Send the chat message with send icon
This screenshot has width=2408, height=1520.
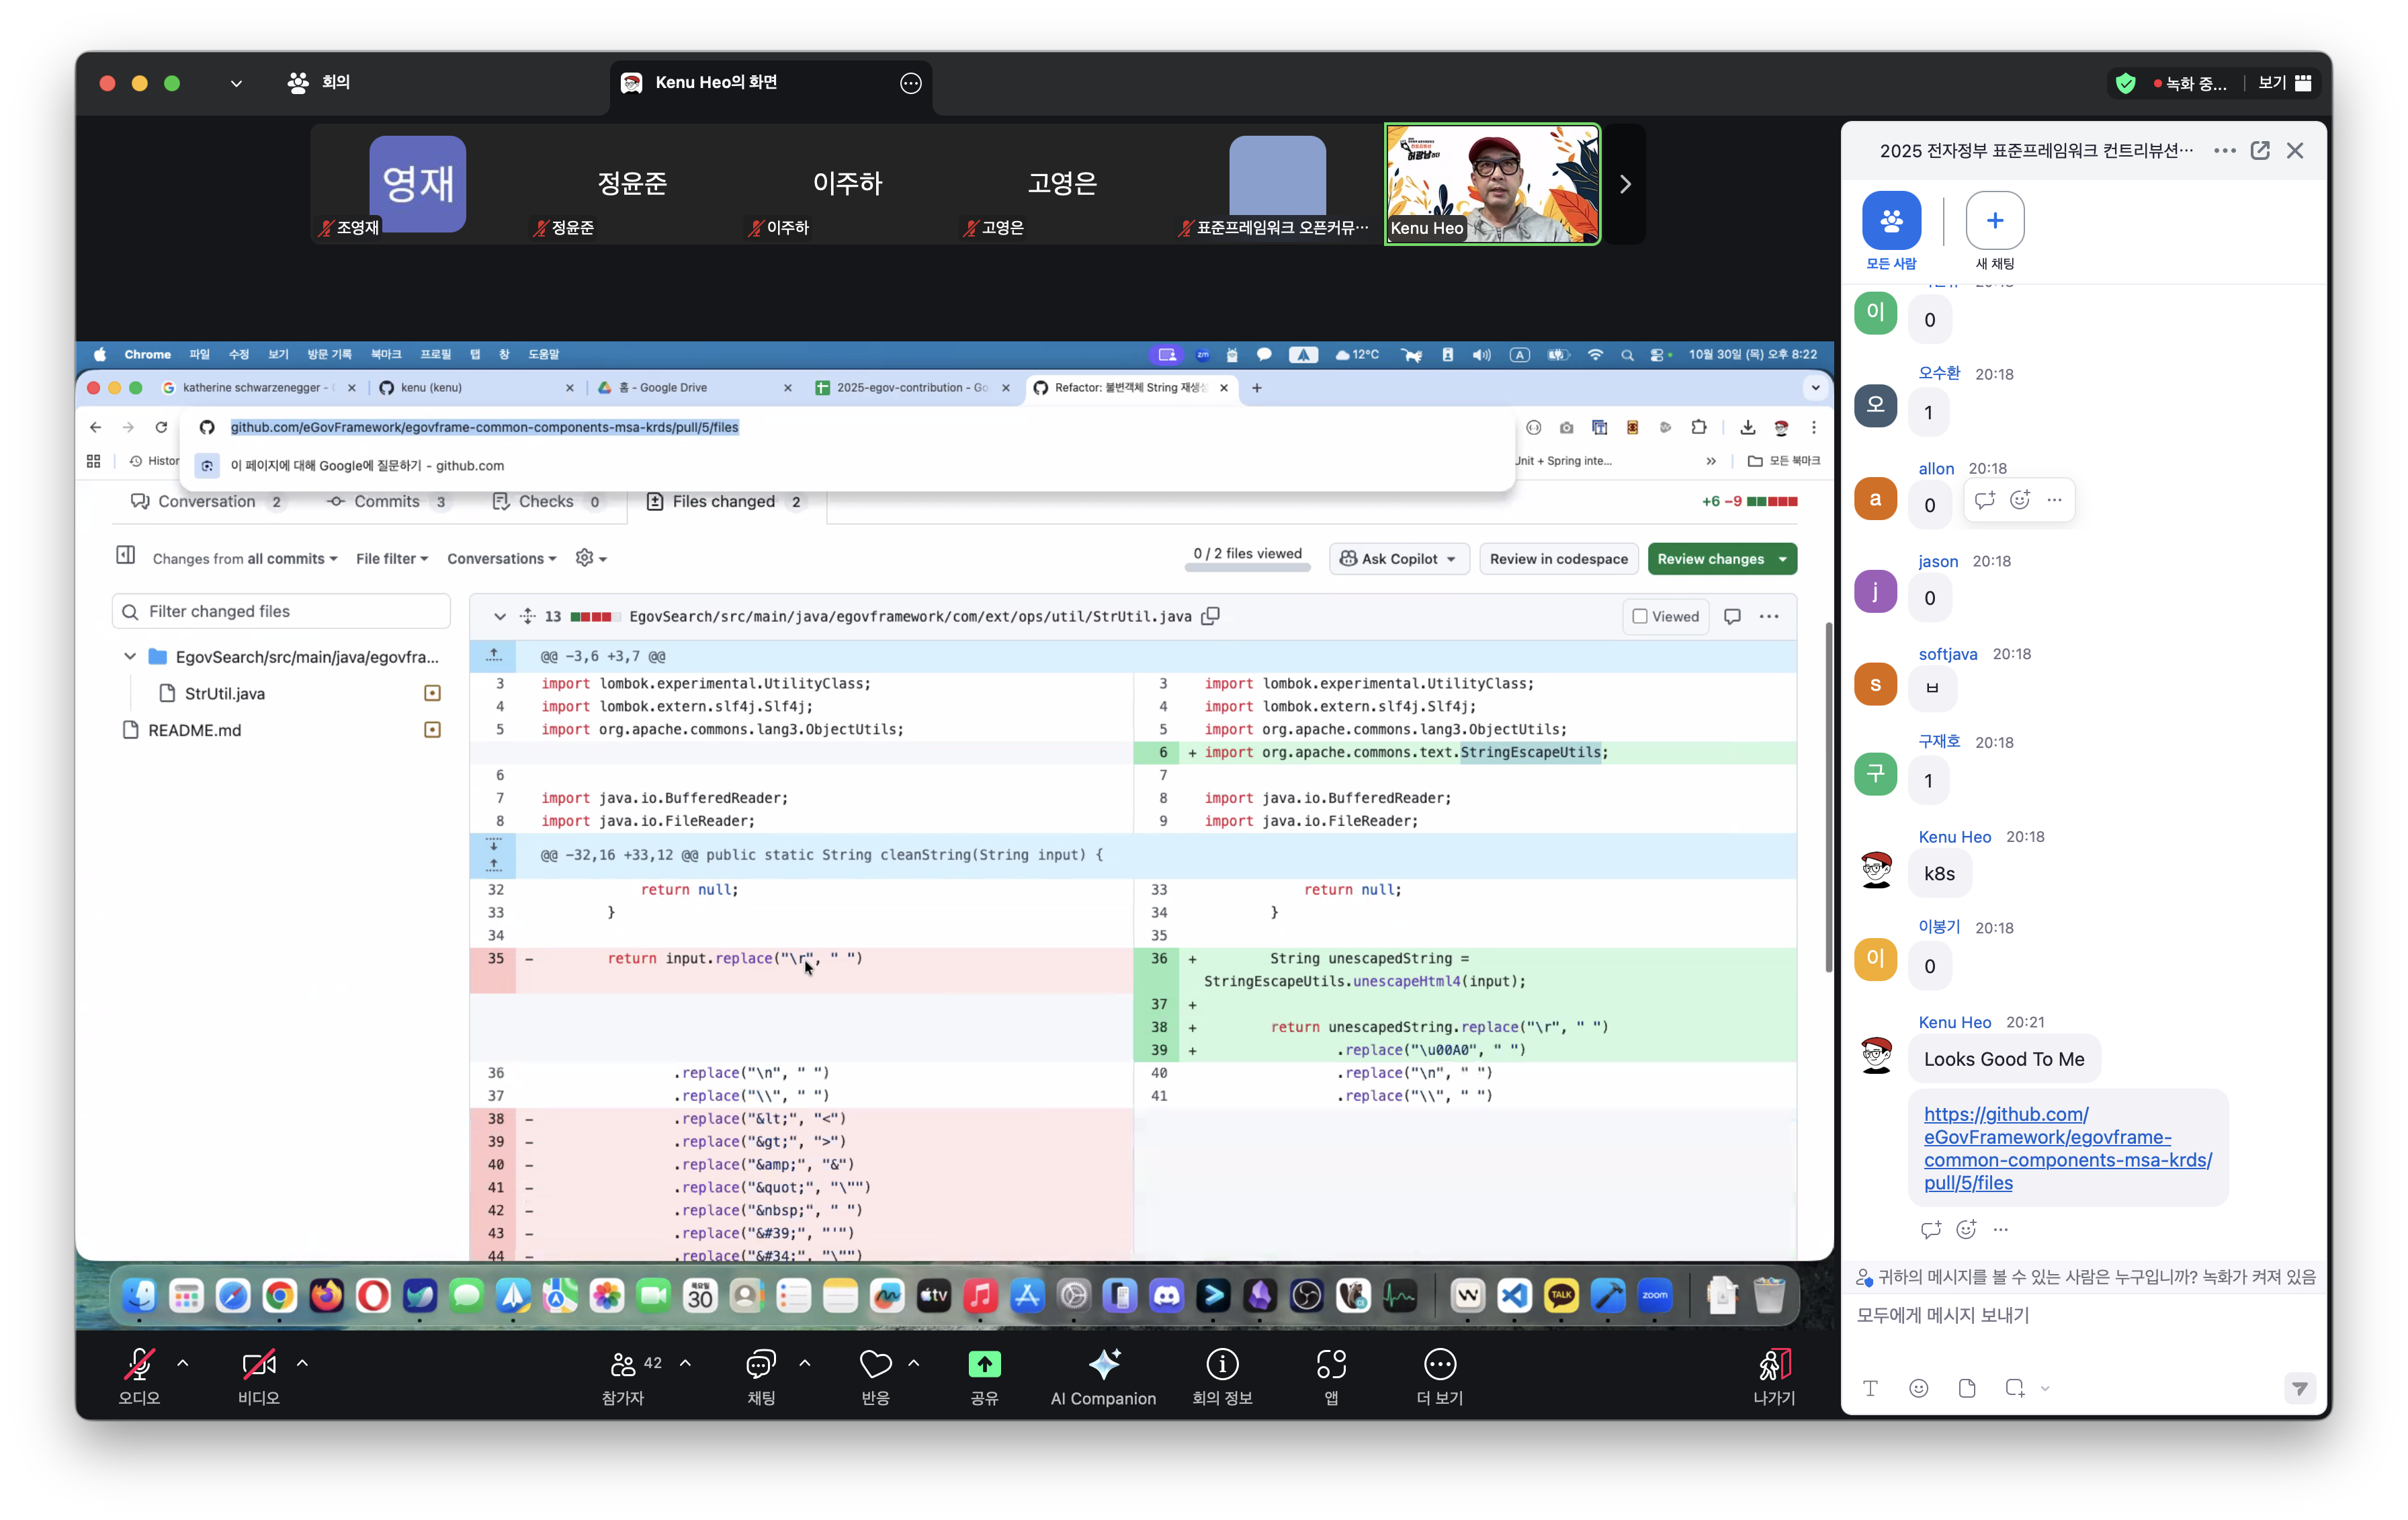tap(2300, 1388)
